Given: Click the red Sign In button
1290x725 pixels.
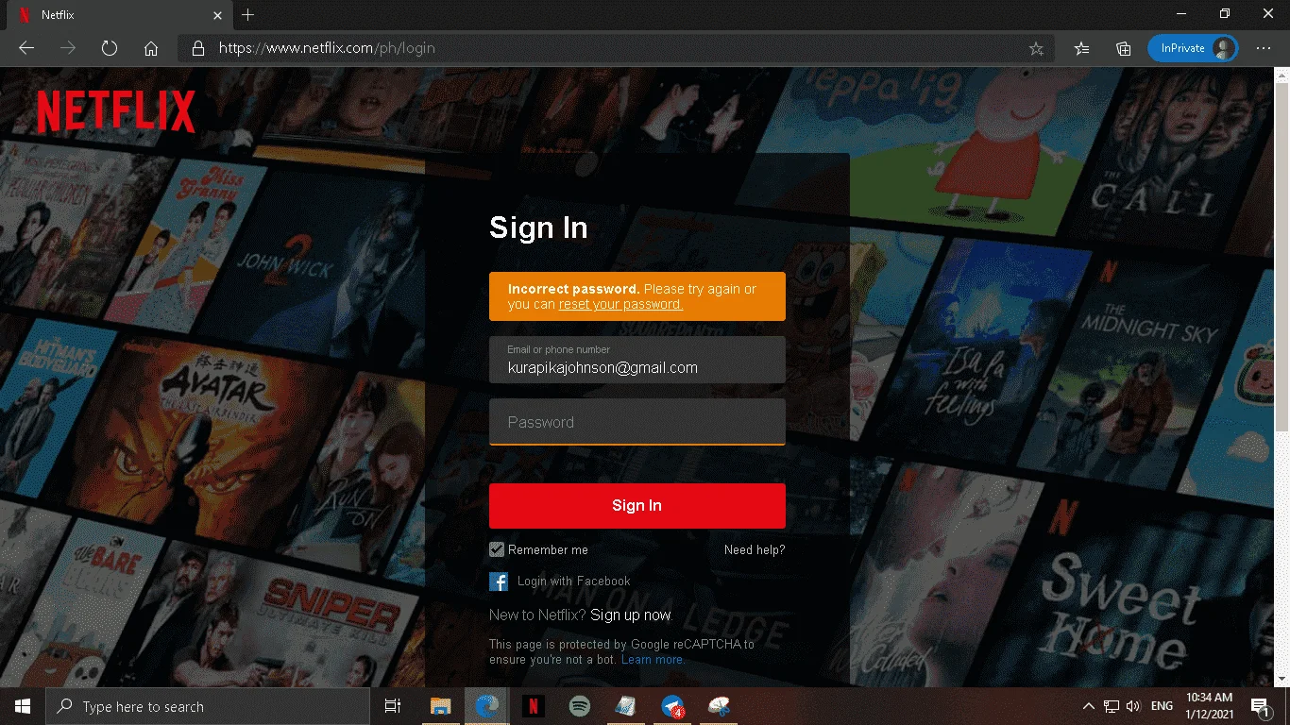Looking at the screenshot, I should (637, 506).
